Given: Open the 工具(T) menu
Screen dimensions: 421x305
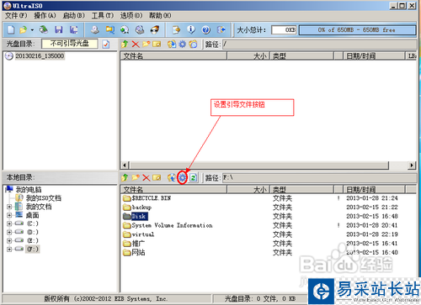Looking at the screenshot, I should pos(103,15).
